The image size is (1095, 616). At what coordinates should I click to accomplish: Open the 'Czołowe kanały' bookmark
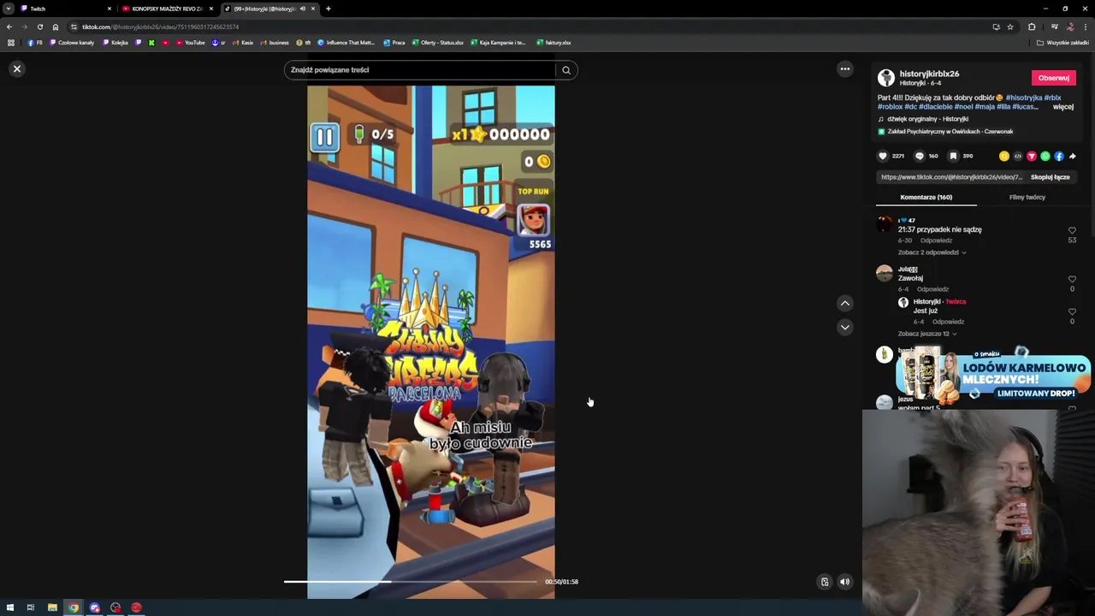click(72, 43)
